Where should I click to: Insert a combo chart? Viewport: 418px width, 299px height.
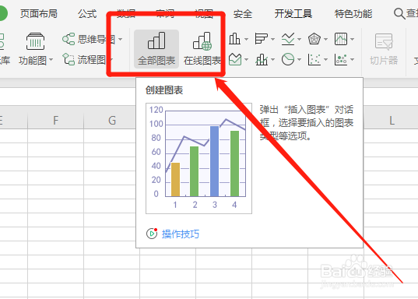click(262, 59)
